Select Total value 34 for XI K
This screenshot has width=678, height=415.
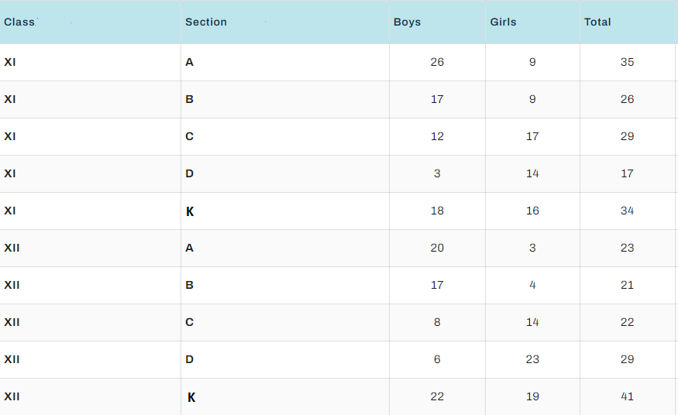click(627, 211)
